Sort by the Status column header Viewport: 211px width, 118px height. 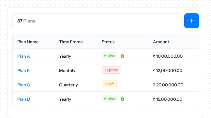tap(108, 42)
